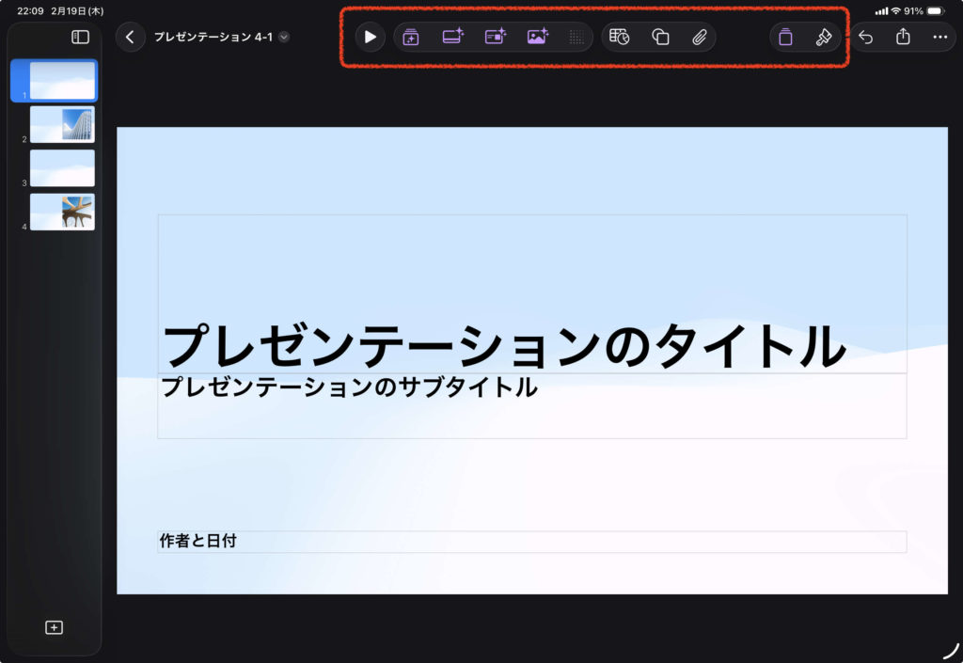Select slide 4 thumbnail in the navigator
The height and width of the screenshot is (663, 963).
[x=62, y=212]
